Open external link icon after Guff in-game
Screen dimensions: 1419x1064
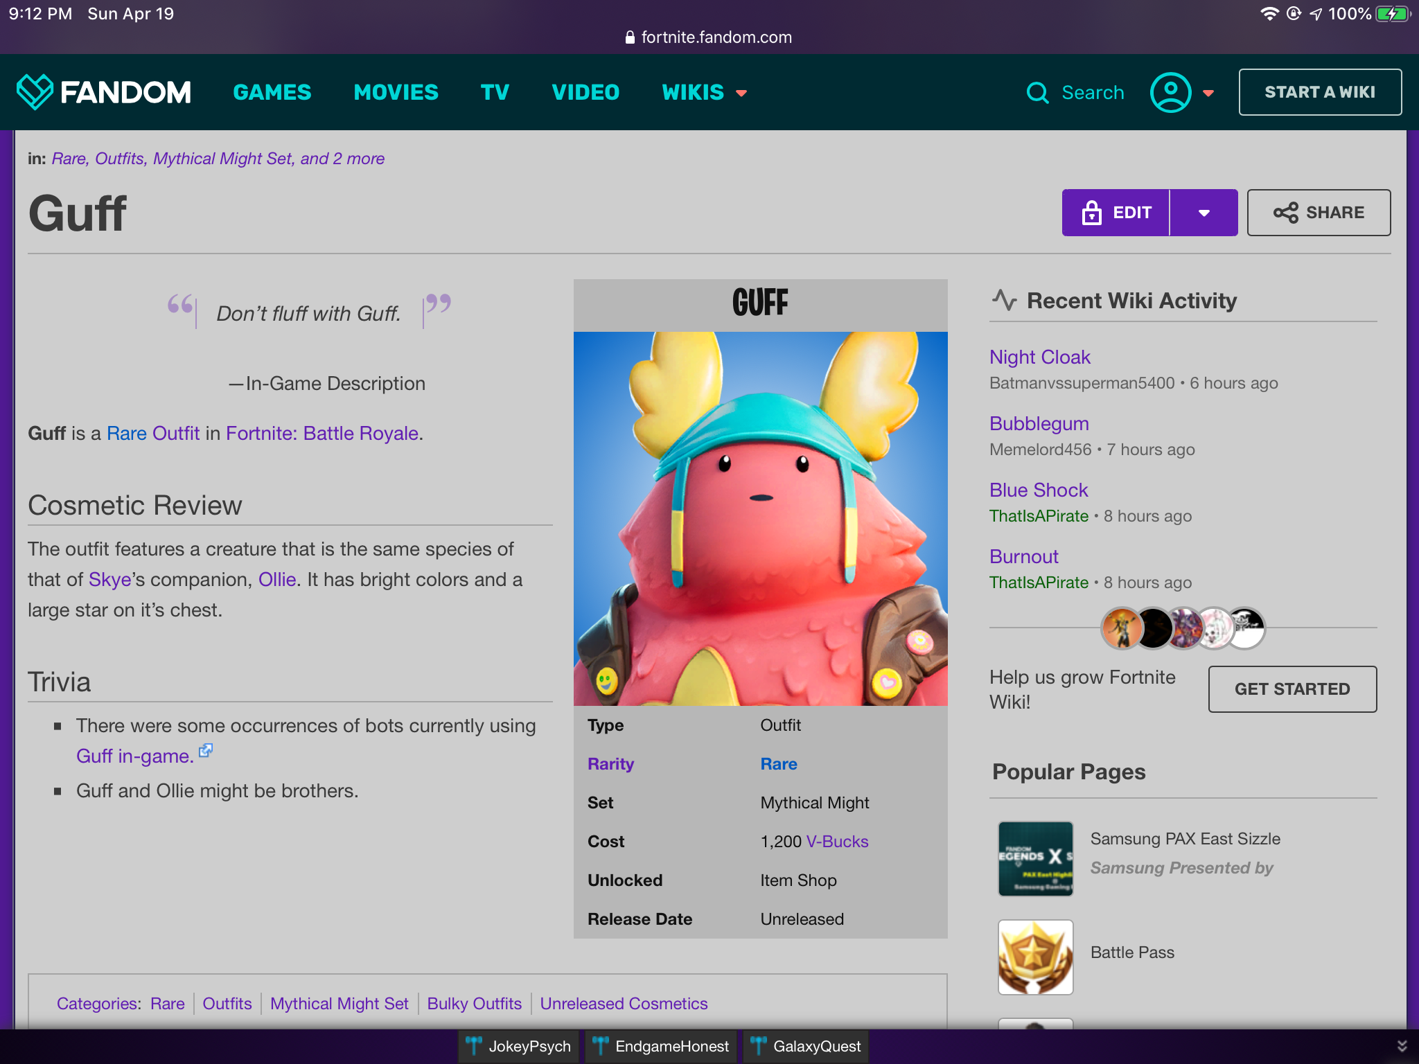click(x=206, y=751)
